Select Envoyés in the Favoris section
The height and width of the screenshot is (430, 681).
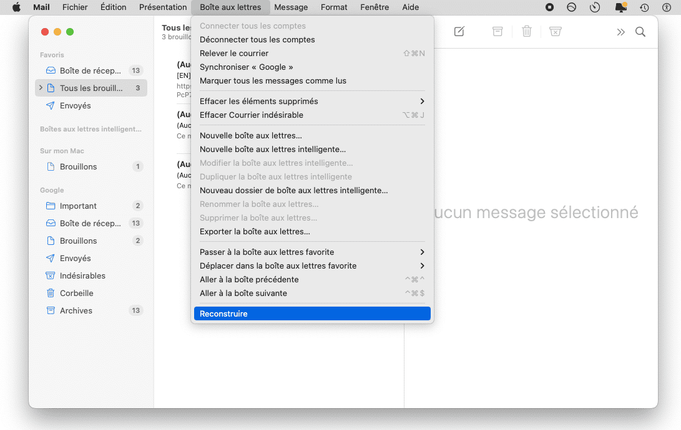click(75, 105)
